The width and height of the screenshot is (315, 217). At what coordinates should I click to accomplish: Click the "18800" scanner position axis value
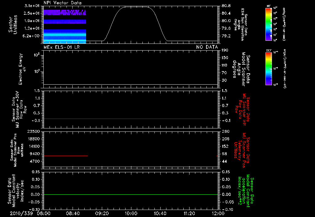coord(33,139)
